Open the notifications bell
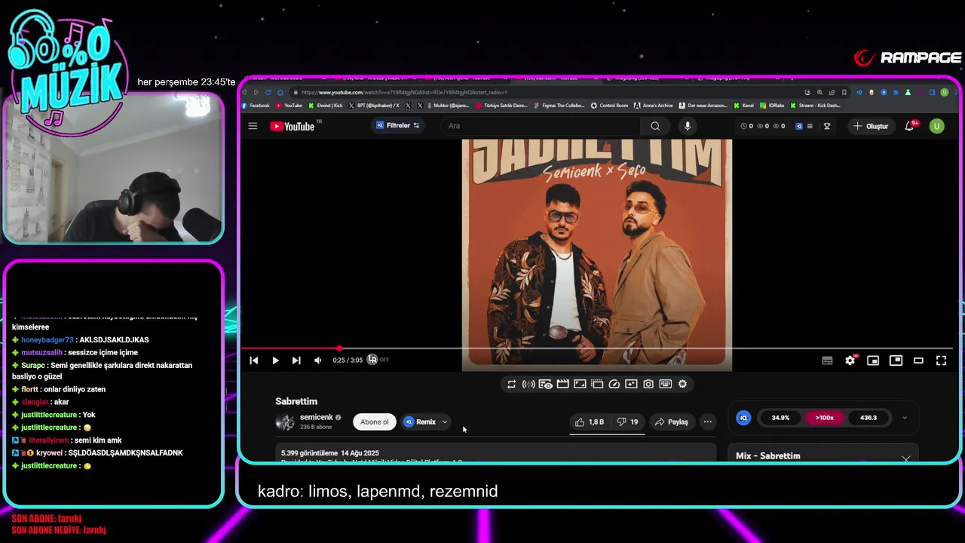The width and height of the screenshot is (965, 543). point(910,126)
